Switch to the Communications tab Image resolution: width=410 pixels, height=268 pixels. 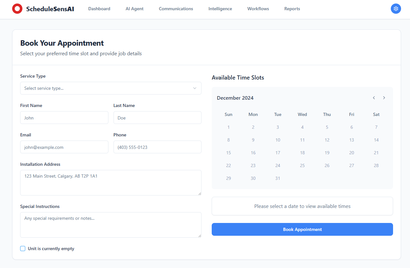(x=176, y=9)
